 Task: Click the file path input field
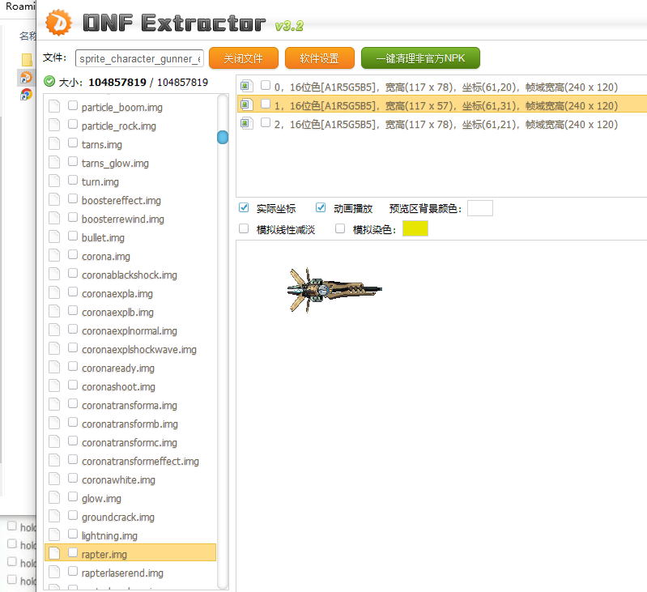[x=139, y=58]
